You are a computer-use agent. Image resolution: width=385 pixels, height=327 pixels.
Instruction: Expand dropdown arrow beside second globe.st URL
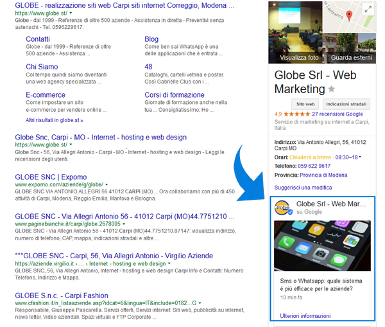(71, 145)
